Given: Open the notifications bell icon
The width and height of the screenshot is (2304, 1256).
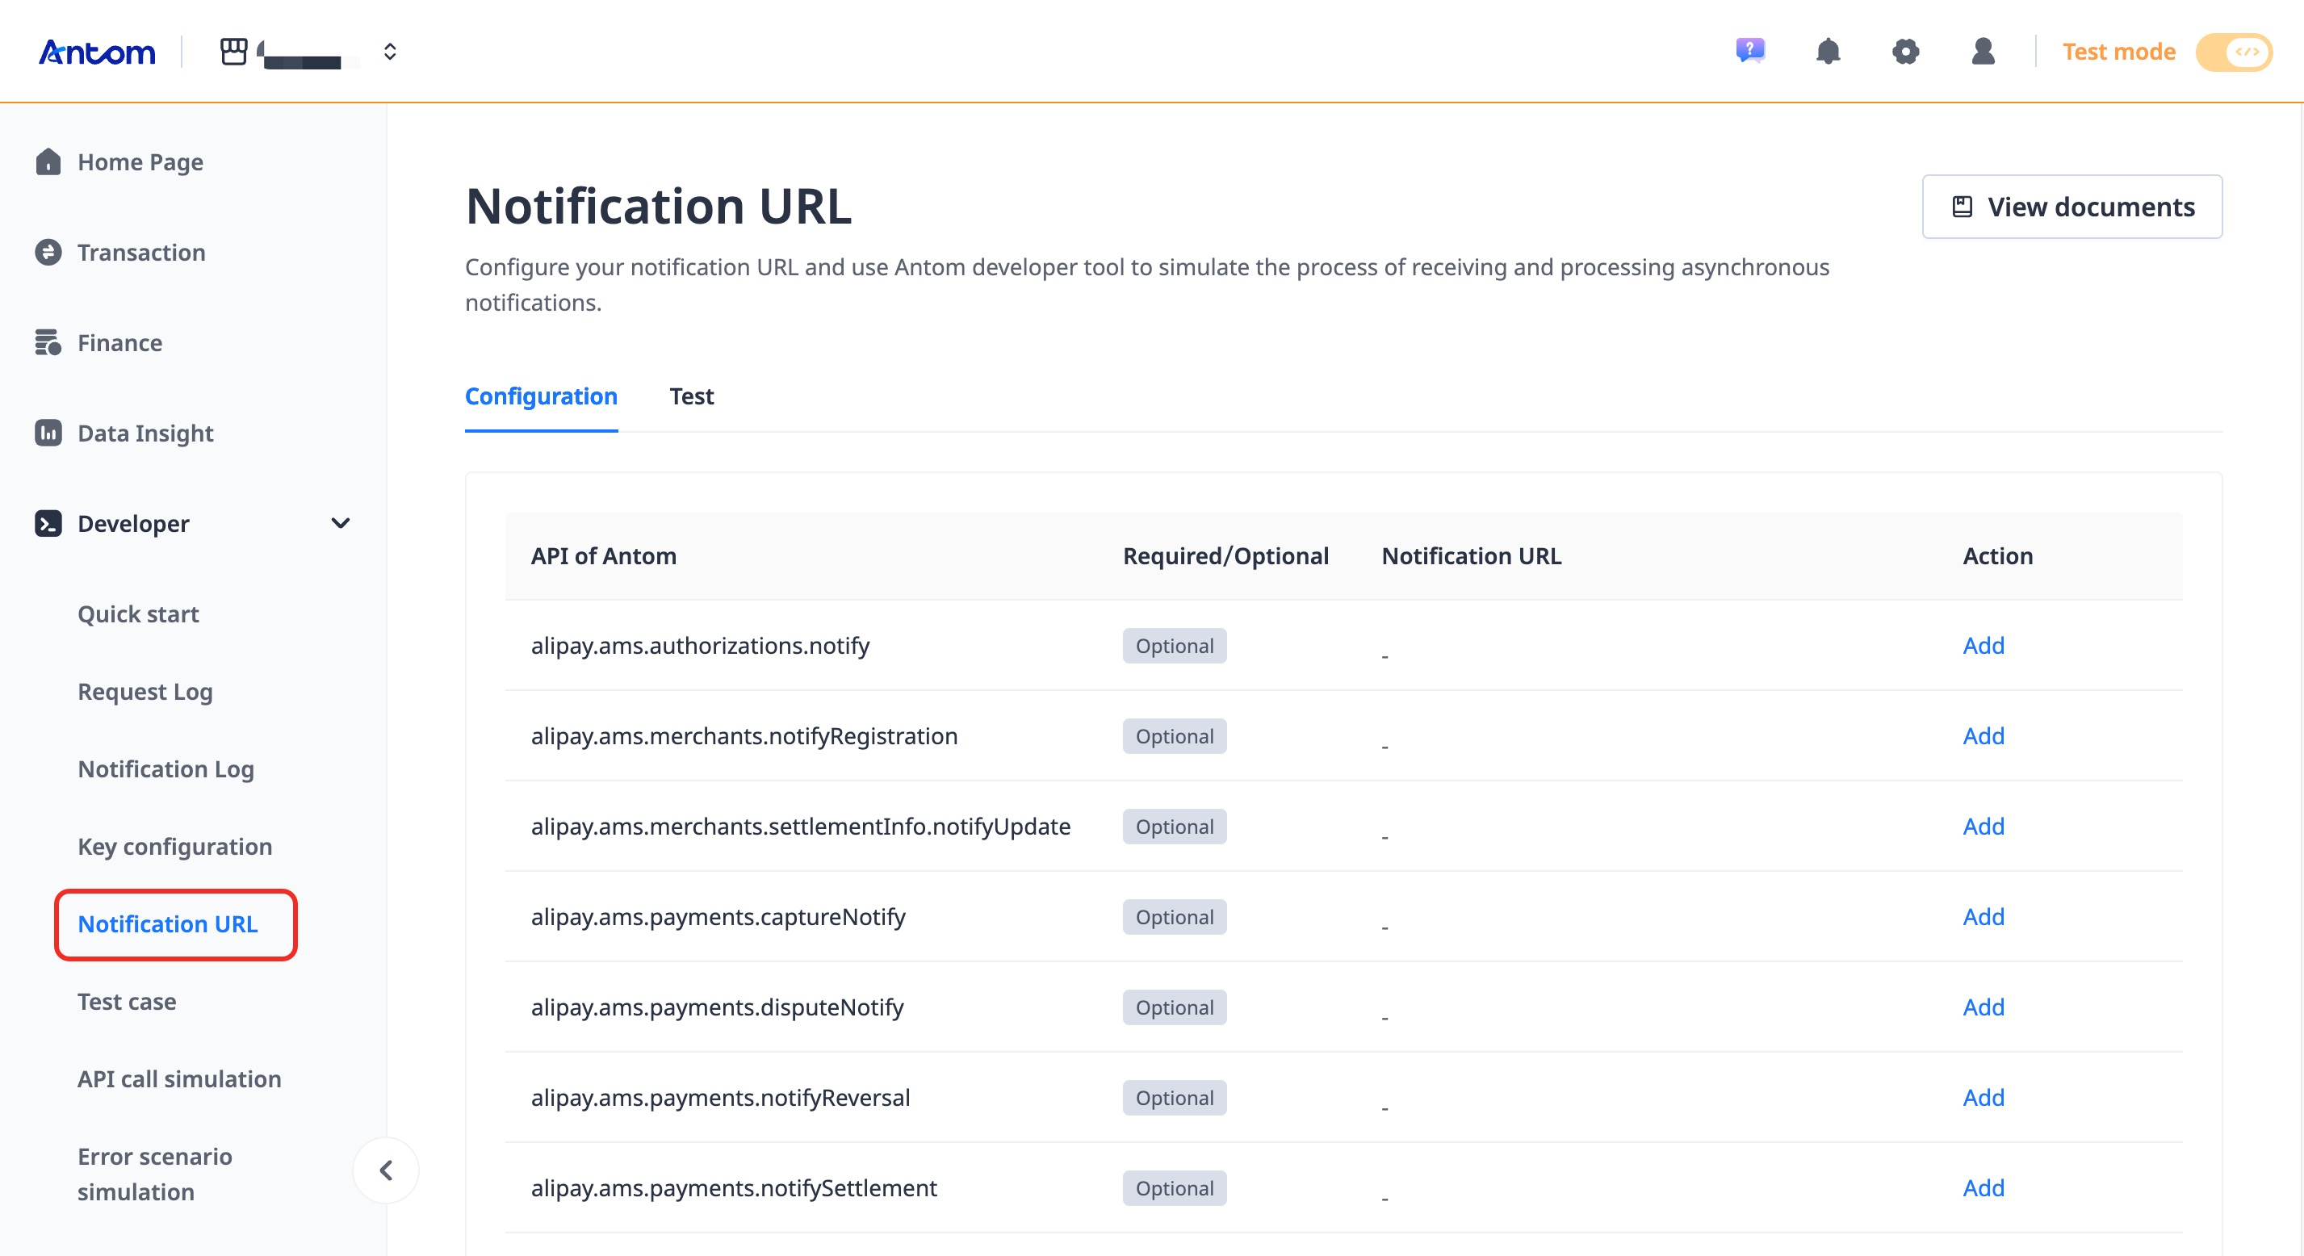Looking at the screenshot, I should (1827, 51).
